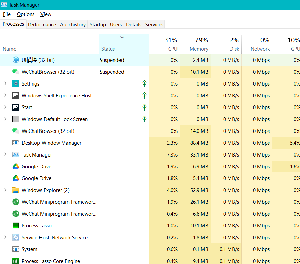Click the green leaf icon for Settings
Viewport: 300px width, 264px height.
(144, 83)
